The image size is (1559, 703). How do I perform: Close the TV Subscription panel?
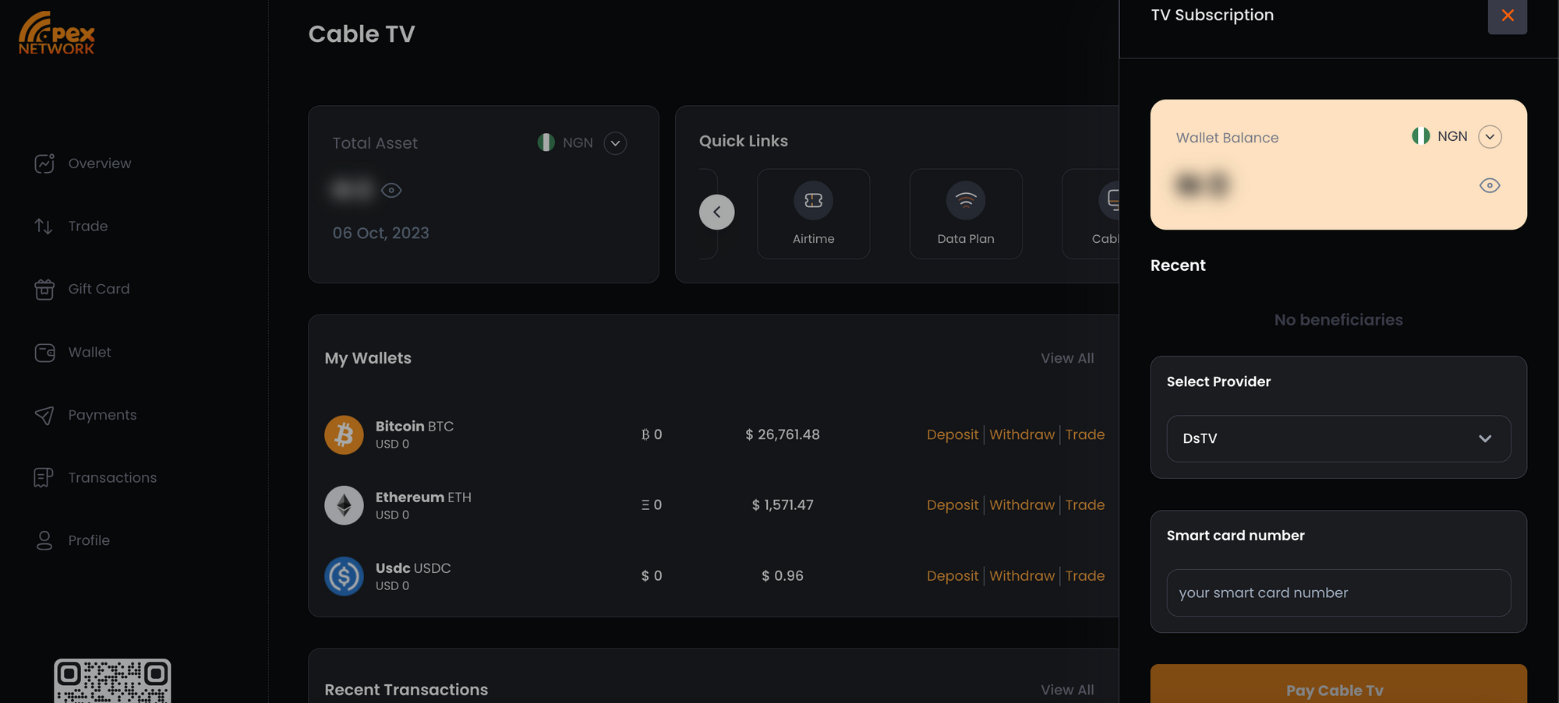pos(1508,16)
